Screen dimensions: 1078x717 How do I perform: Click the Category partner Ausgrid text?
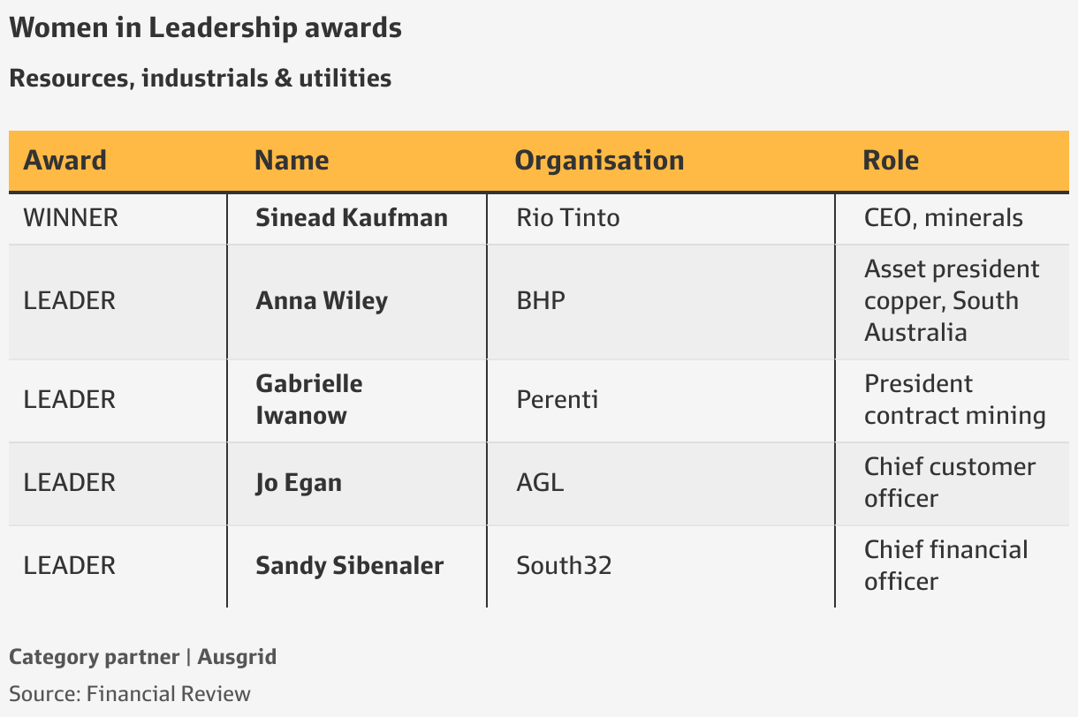pyautogui.click(x=142, y=657)
